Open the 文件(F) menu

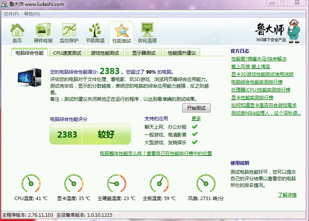tap(11, 14)
